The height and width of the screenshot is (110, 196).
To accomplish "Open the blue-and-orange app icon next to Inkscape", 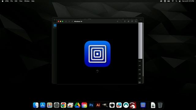I will 119,105.
